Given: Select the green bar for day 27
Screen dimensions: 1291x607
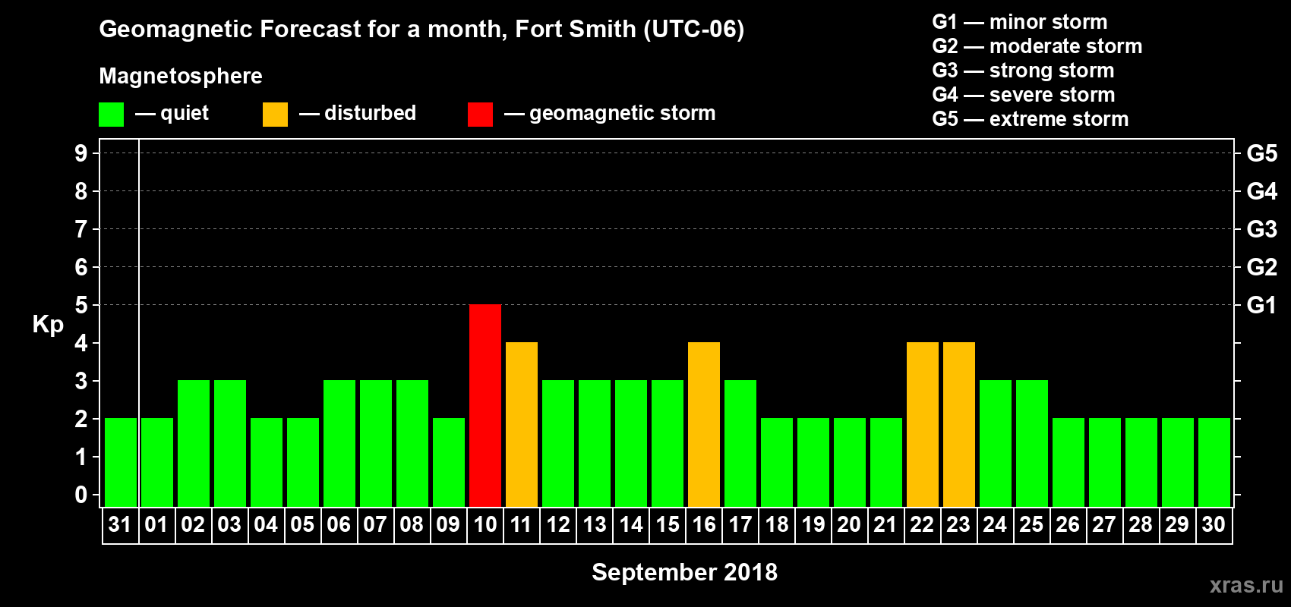Looking at the screenshot, I should click(x=1105, y=462).
